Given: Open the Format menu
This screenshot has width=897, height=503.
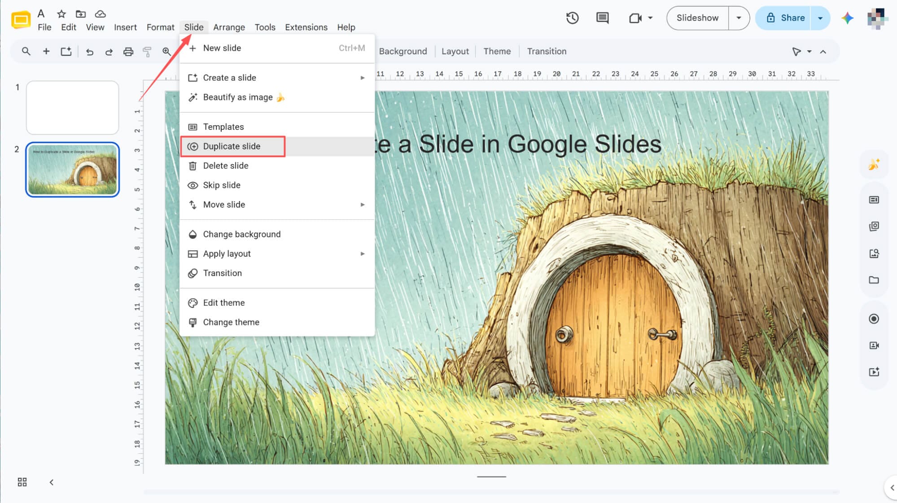Looking at the screenshot, I should [160, 27].
